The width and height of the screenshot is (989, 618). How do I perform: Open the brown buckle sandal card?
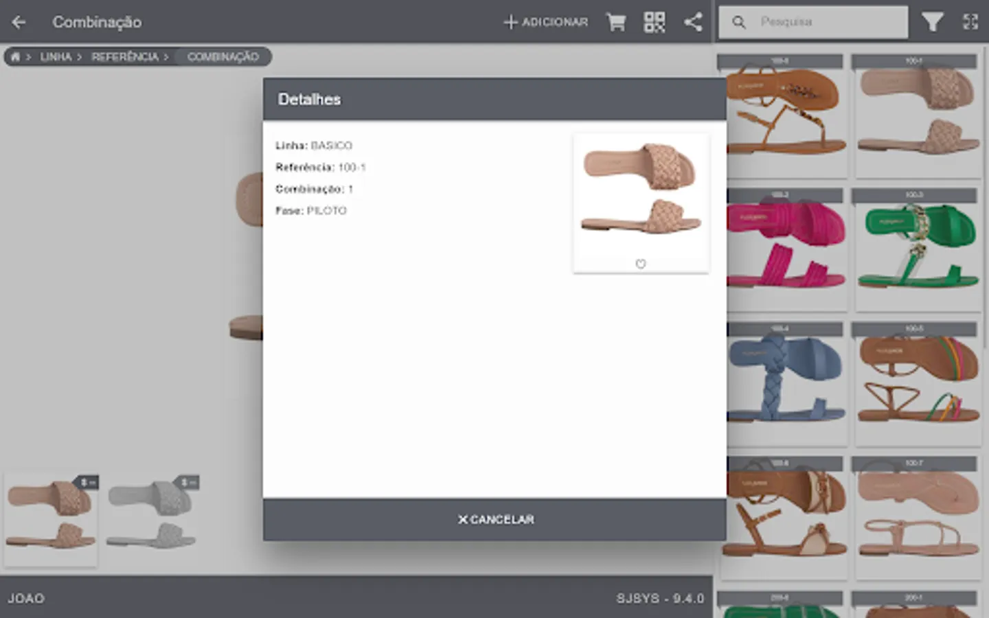[783, 518]
